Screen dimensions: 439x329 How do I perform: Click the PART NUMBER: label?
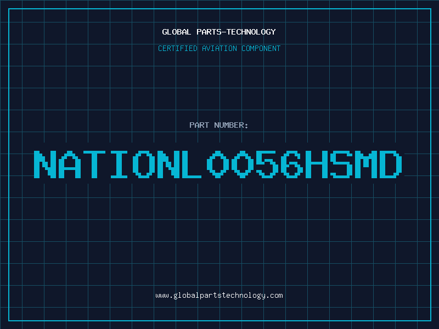(x=219, y=125)
